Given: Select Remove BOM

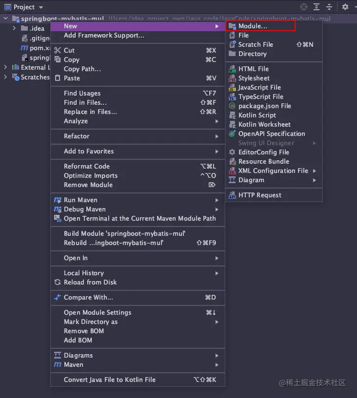Looking at the screenshot, I should [x=138, y=331].
